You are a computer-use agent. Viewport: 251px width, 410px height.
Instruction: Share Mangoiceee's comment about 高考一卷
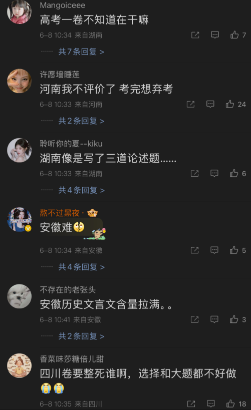195,35
